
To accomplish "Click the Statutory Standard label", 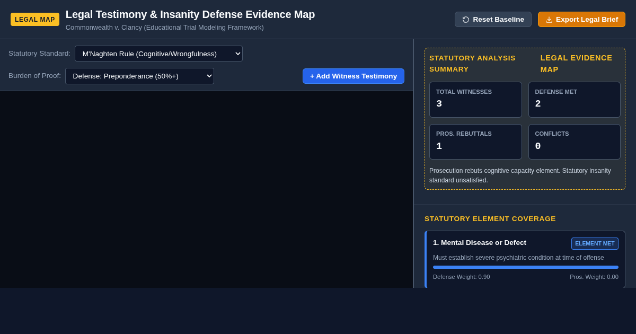I will [x=39, y=54].
